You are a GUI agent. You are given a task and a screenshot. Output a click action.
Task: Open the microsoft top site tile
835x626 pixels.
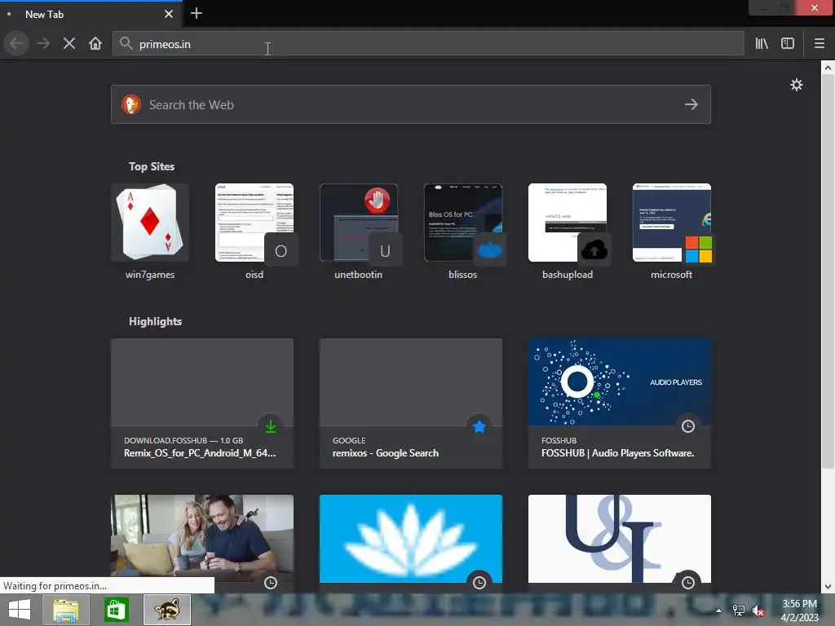(672, 232)
